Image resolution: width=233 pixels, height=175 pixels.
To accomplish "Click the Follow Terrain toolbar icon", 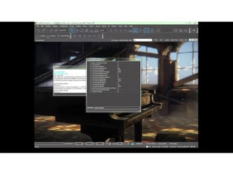I will point(130,30).
